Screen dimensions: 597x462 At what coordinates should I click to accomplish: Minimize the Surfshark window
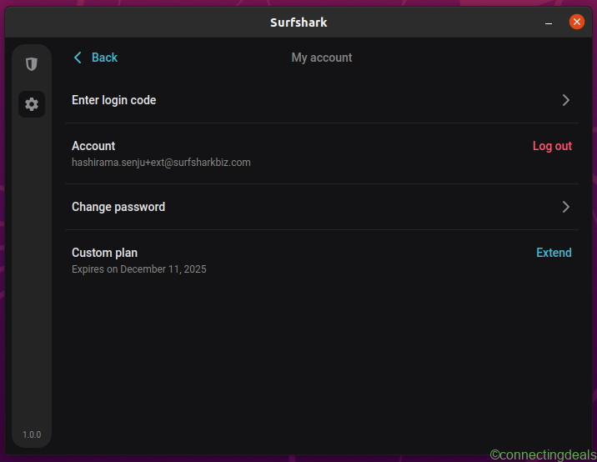549,23
